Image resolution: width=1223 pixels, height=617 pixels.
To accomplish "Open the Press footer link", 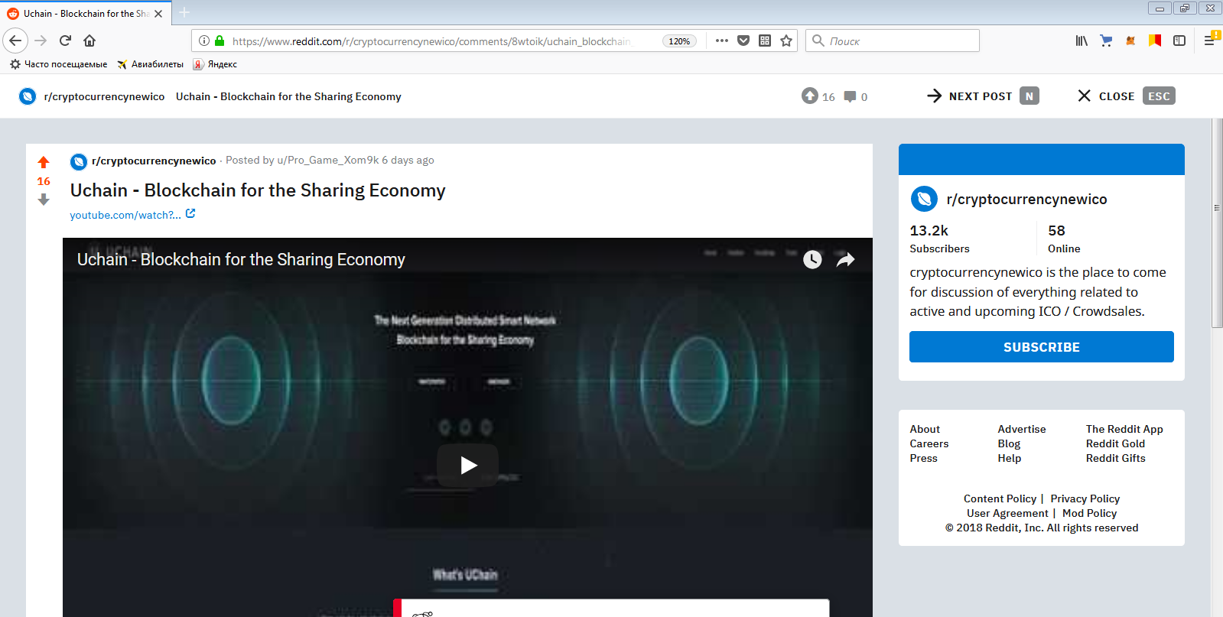I will (x=923, y=458).
